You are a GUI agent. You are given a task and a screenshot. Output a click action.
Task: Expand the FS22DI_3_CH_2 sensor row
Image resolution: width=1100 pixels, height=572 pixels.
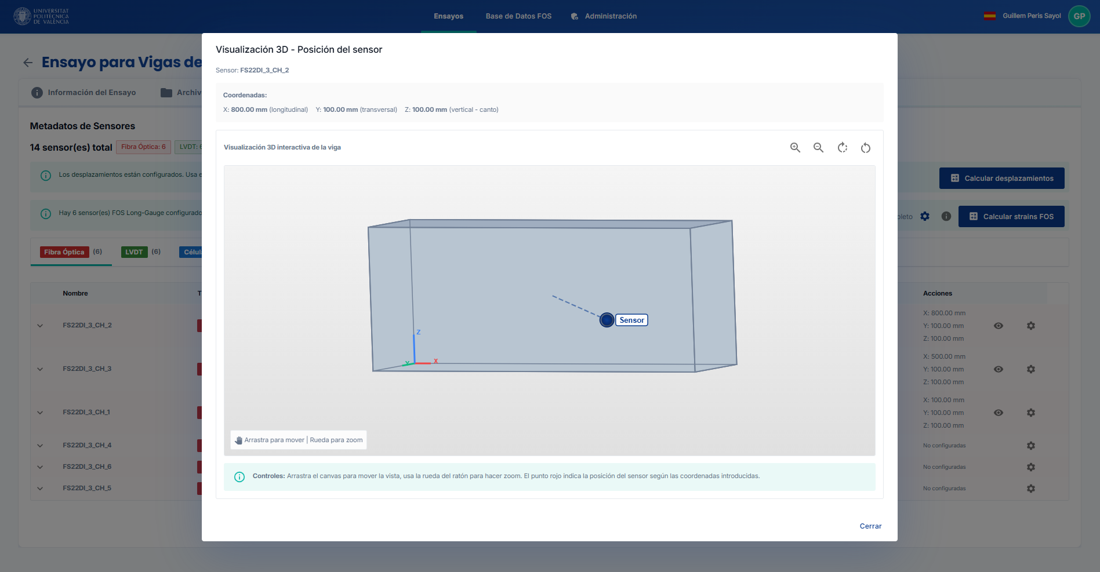click(39, 325)
